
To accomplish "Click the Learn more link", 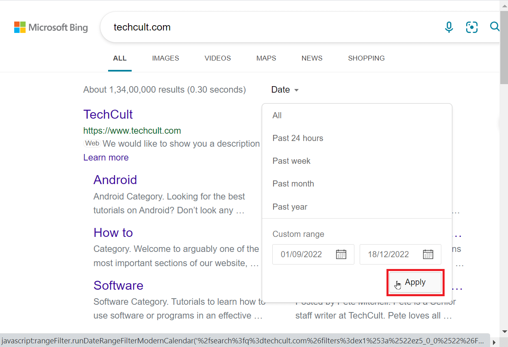I will (x=106, y=158).
